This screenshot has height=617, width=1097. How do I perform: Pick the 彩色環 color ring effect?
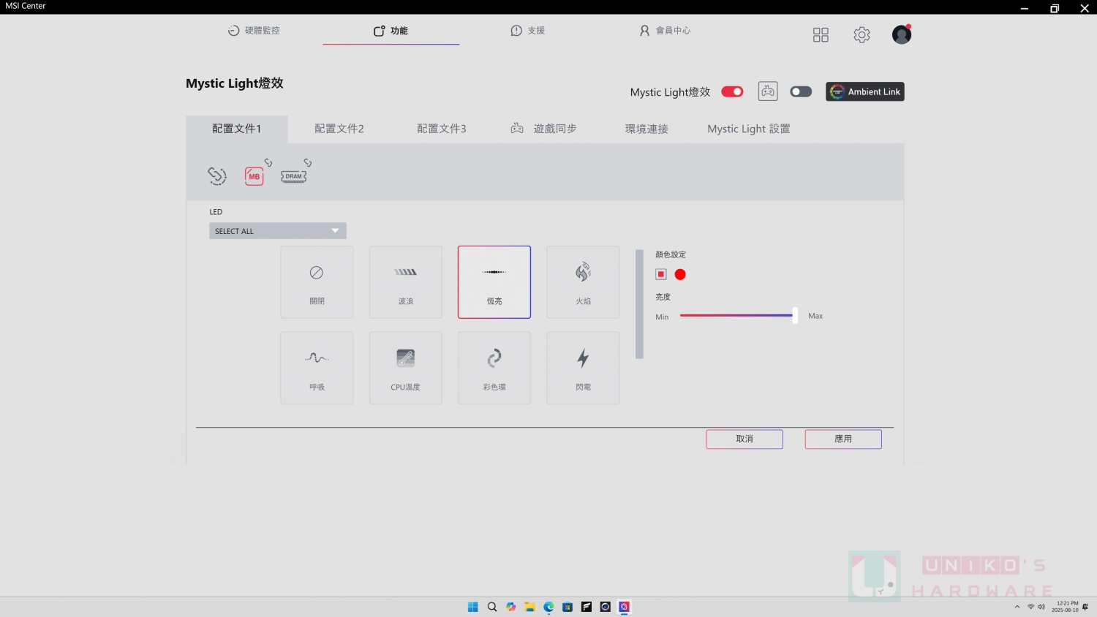(x=494, y=368)
